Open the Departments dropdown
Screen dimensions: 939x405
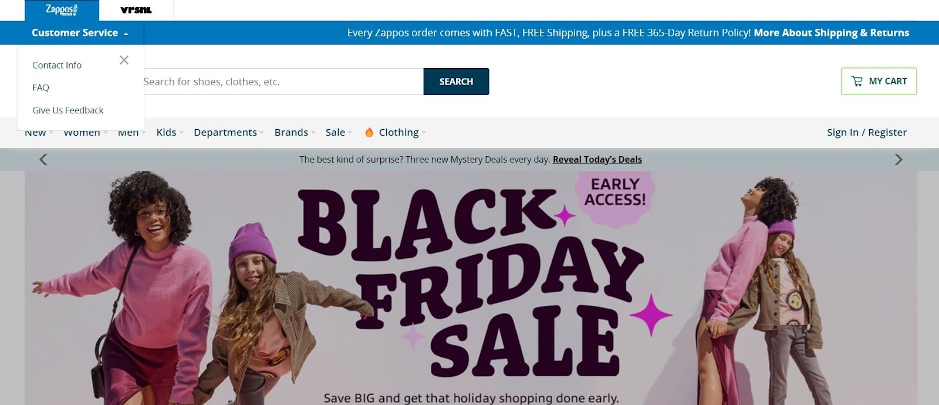coord(229,133)
